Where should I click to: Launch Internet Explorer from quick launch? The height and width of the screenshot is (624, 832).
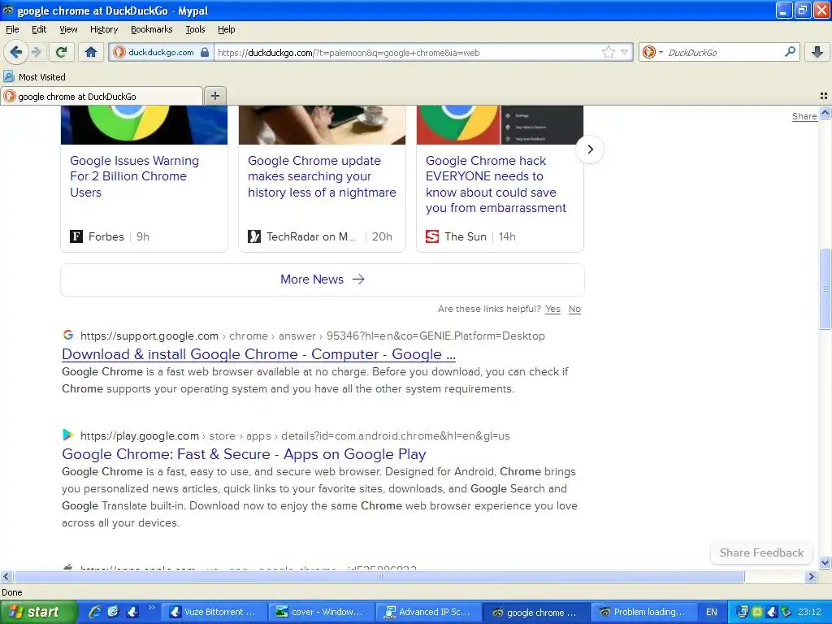[94, 612]
